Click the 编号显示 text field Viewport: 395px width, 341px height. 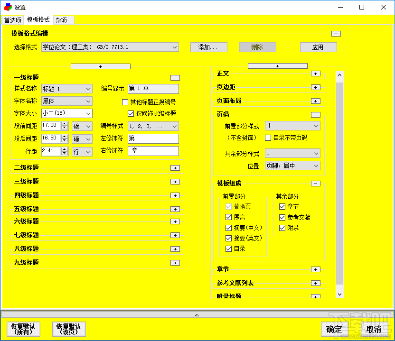pos(153,89)
